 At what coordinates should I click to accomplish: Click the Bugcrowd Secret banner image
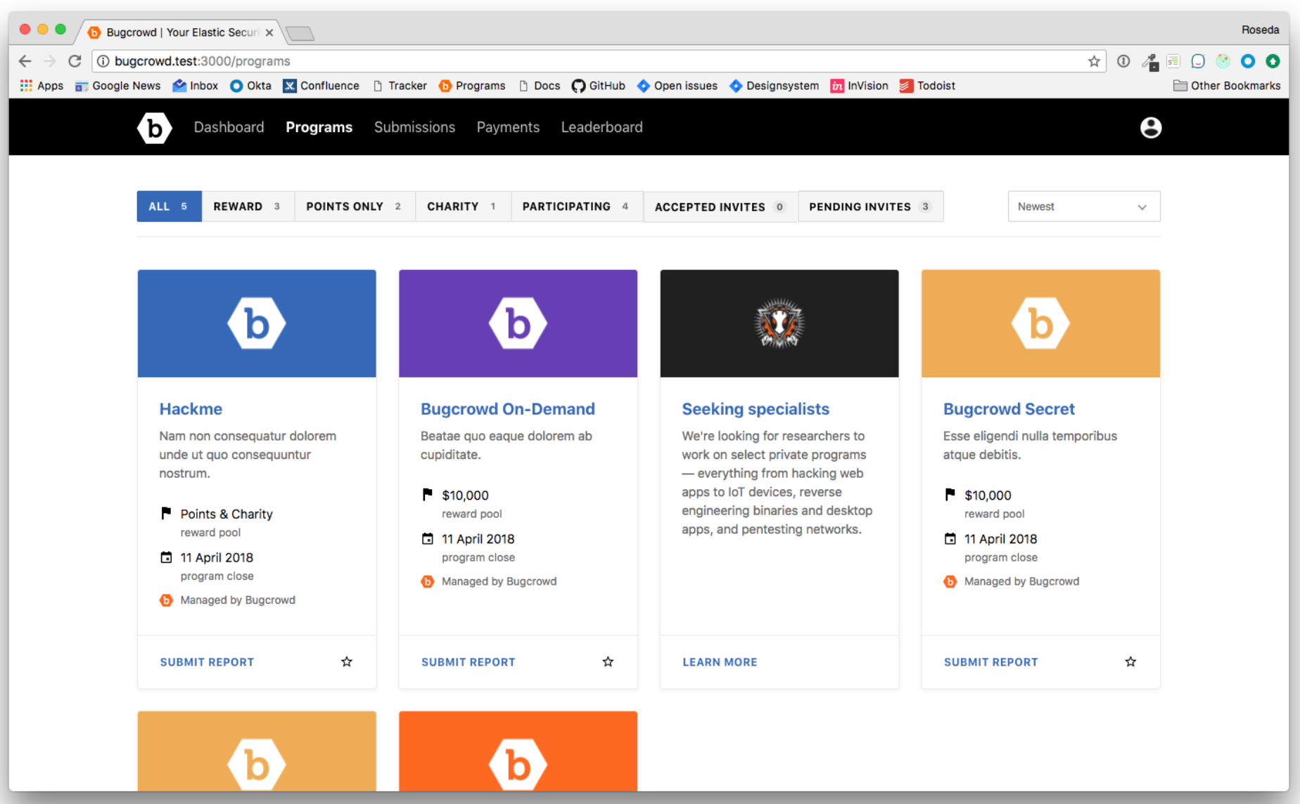[1041, 323]
